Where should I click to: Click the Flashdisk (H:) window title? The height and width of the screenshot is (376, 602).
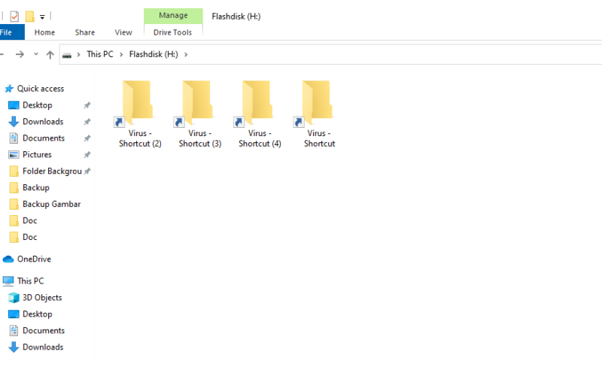click(236, 16)
